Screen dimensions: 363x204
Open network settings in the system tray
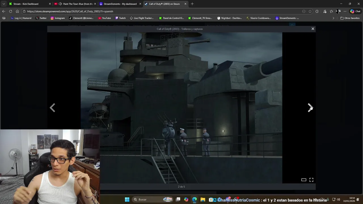click(x=334, y=199)
